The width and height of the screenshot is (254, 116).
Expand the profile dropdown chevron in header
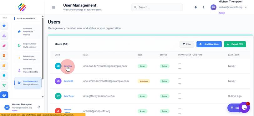point(246,7)
